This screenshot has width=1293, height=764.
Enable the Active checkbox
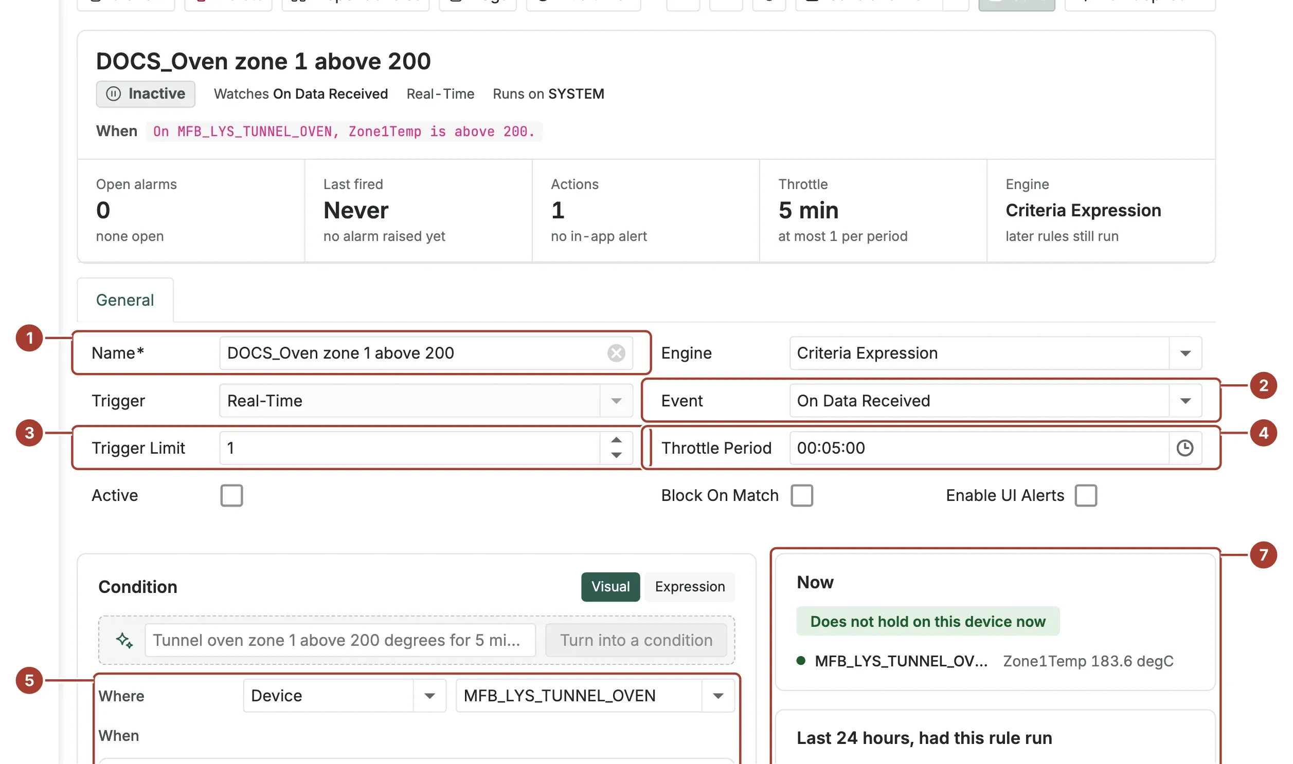(x=231, y=495)
